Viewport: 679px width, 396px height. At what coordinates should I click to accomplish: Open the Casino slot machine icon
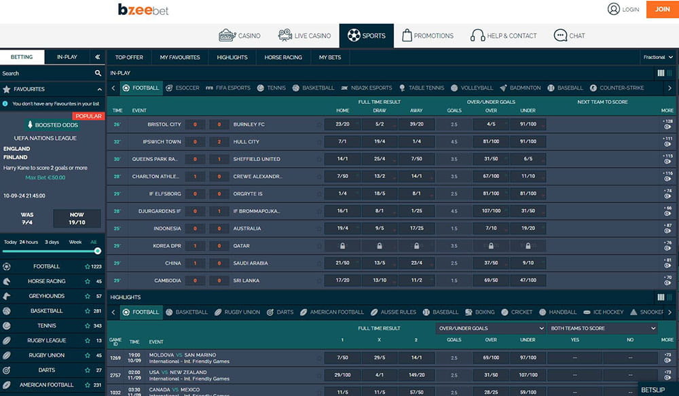tap(227, 35)
